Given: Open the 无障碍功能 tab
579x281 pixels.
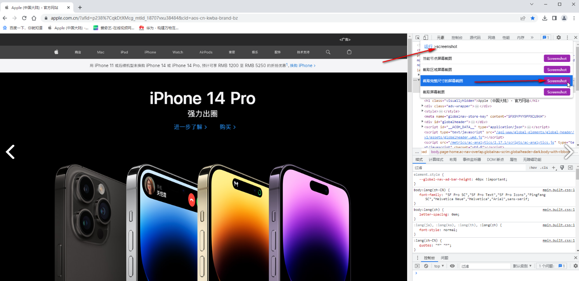Looking at the screenshot, I should (532, 159).
